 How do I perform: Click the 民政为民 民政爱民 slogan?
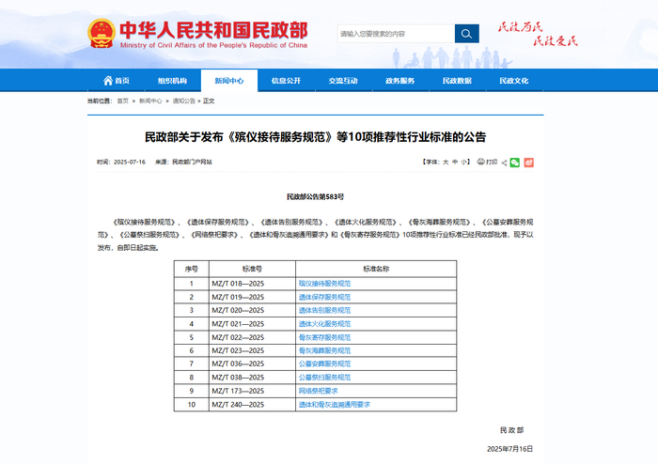point(538,34)
